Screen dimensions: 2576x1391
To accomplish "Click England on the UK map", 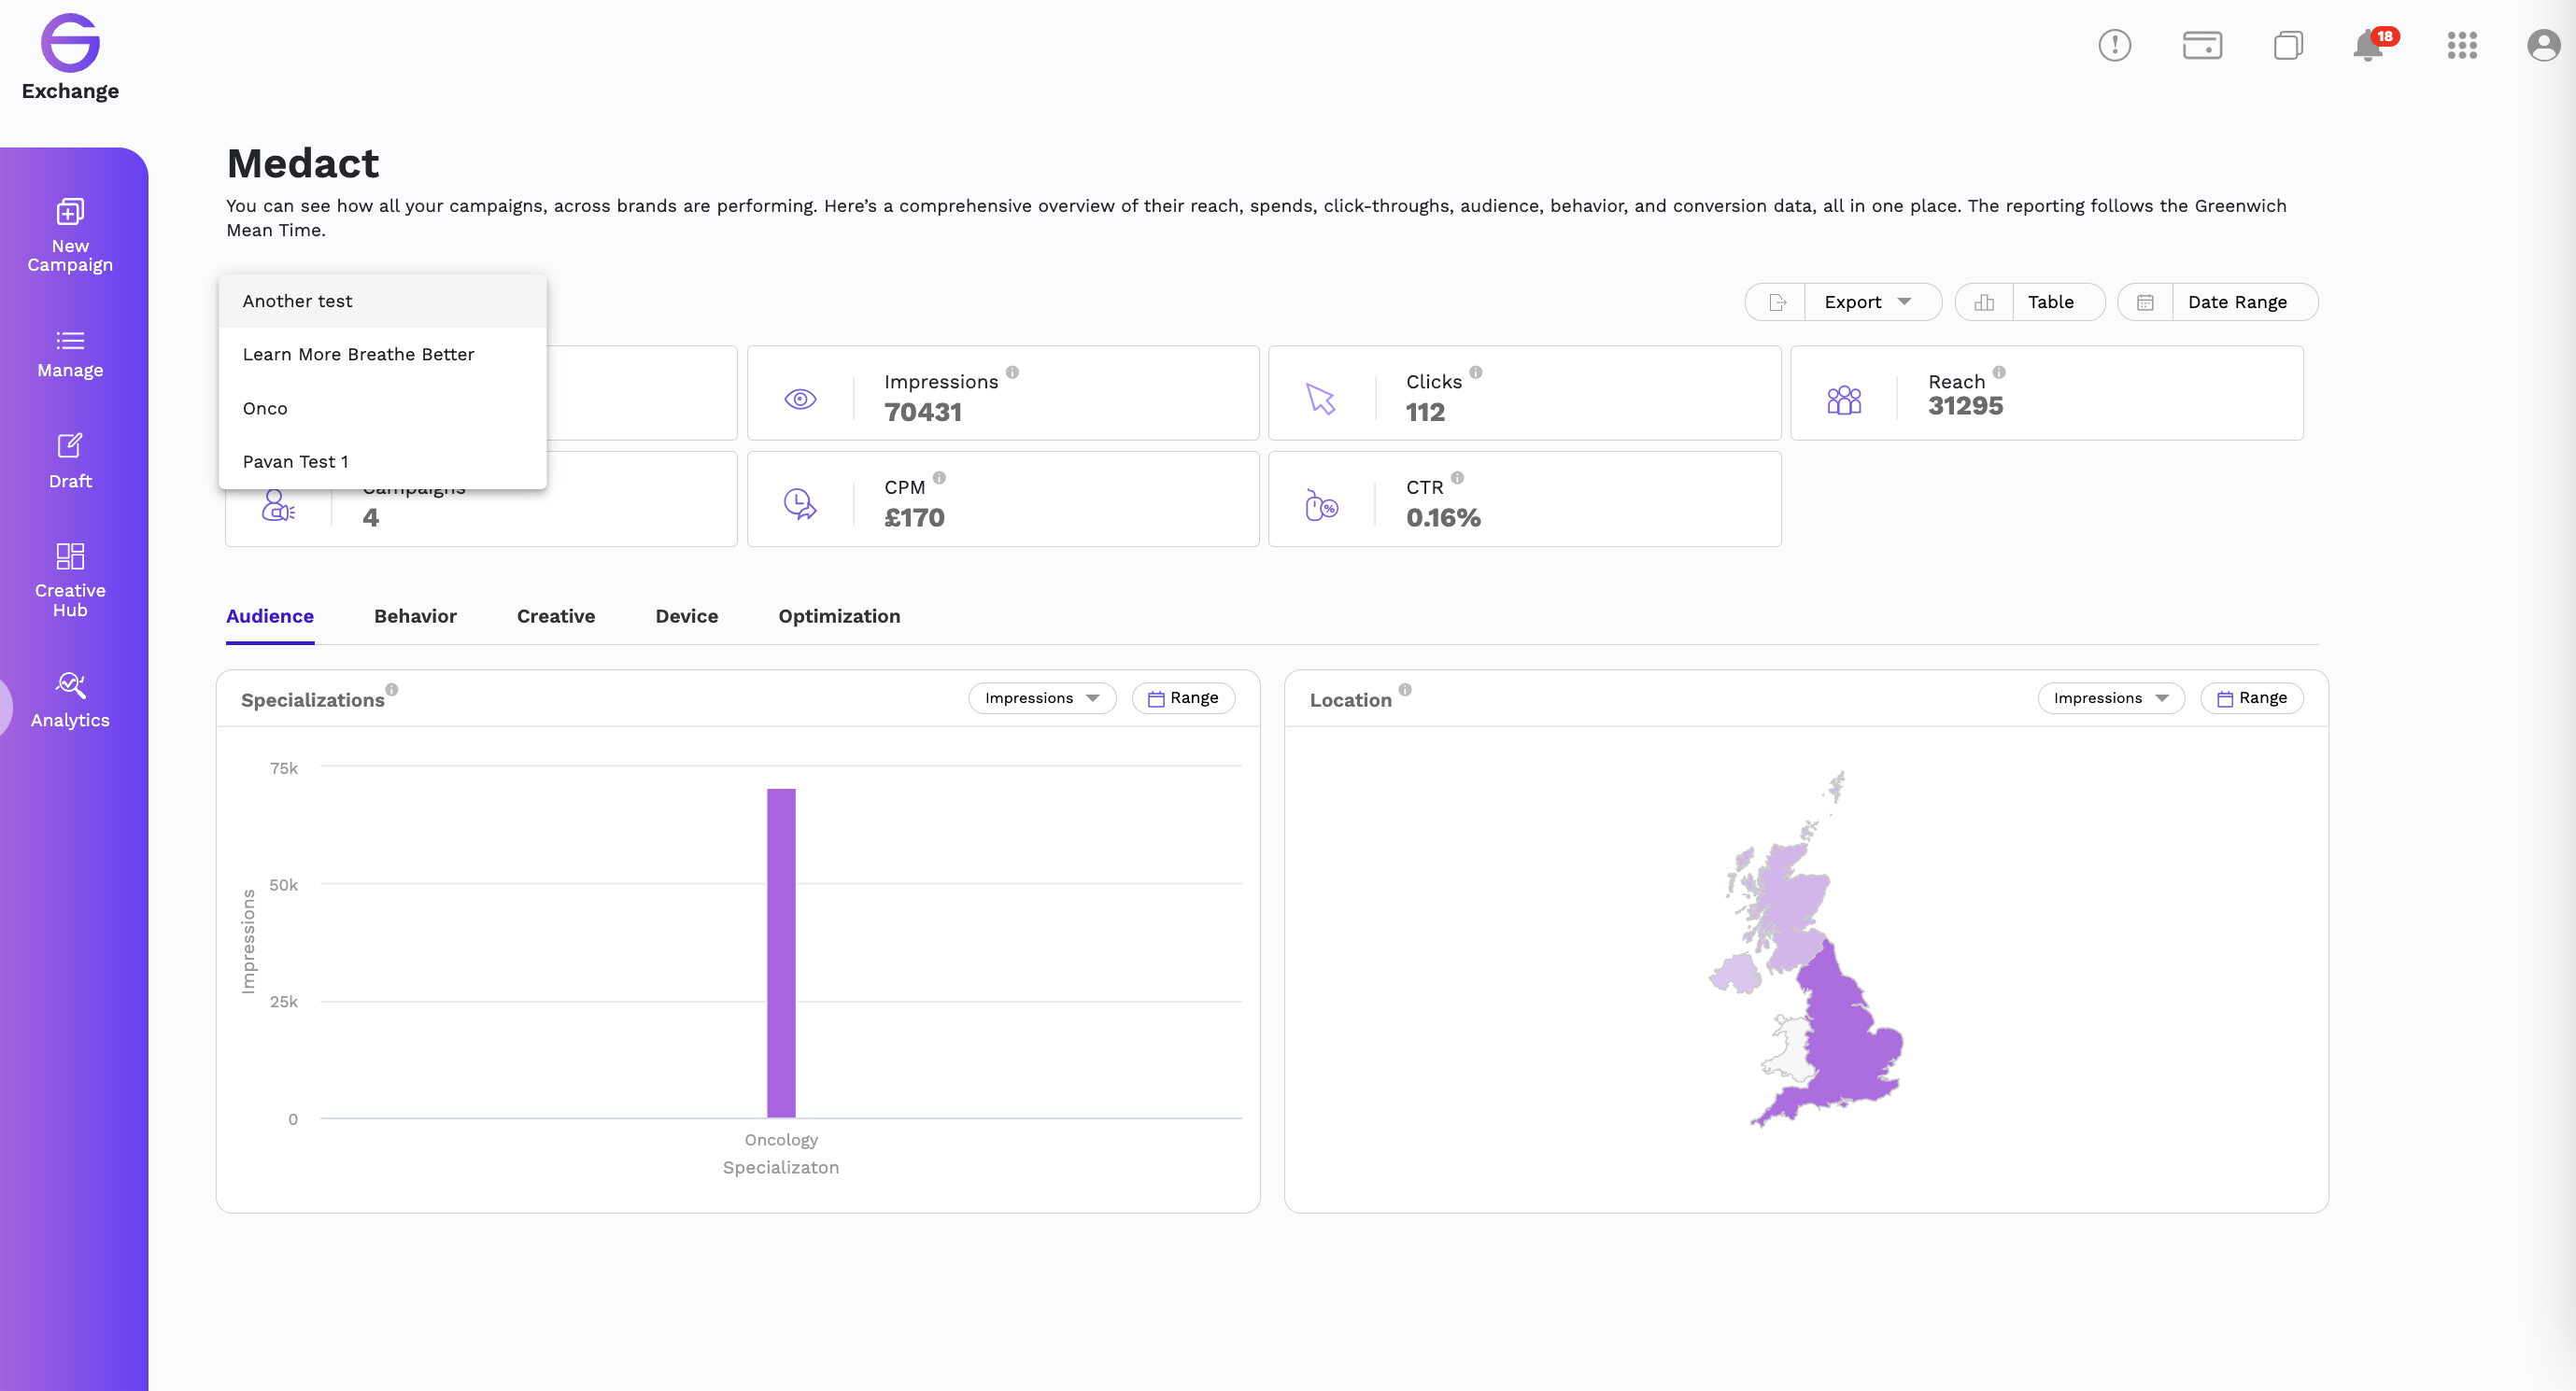I will pos(1845,1039).
